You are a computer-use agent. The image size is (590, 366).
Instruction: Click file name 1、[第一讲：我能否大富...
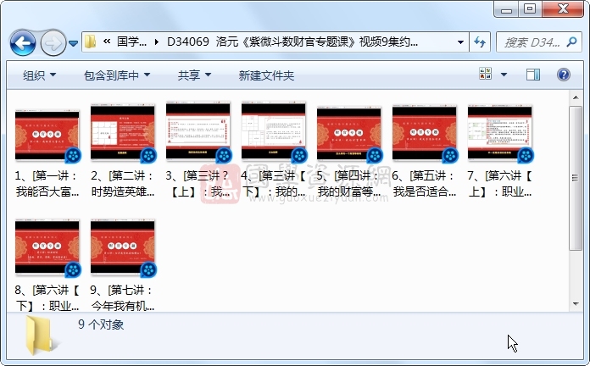tap(47, 184)
